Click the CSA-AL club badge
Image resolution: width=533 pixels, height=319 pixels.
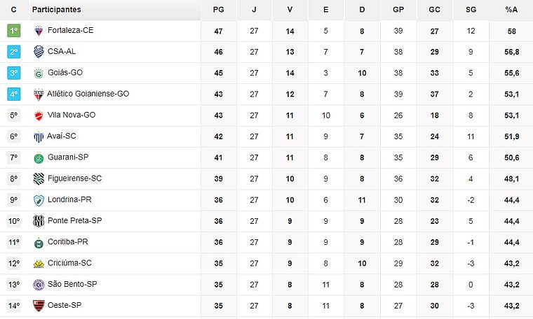[x=39, y=52]
